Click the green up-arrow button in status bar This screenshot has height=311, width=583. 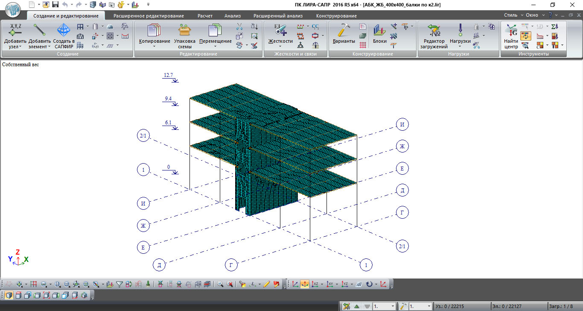[x=356, y=306]
